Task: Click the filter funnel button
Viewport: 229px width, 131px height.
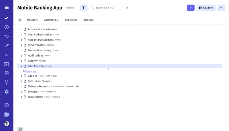Action: coord(83,8)
